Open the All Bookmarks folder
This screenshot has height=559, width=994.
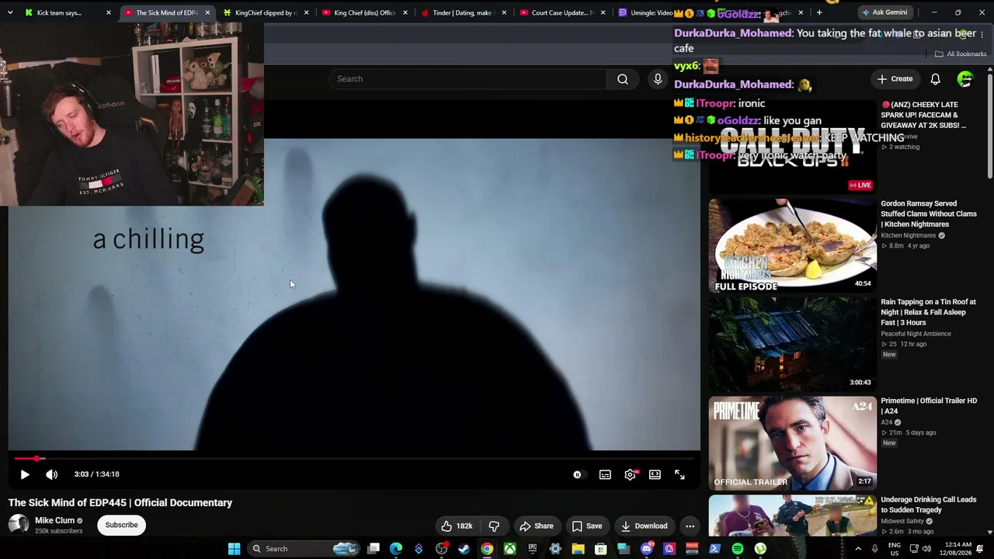[961, 54]
